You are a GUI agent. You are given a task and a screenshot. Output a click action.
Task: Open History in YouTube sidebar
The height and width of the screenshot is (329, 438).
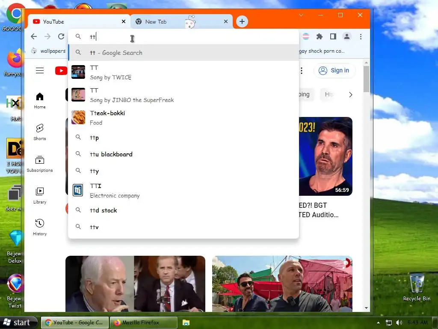pyautogui.click(x=40, y=227)
